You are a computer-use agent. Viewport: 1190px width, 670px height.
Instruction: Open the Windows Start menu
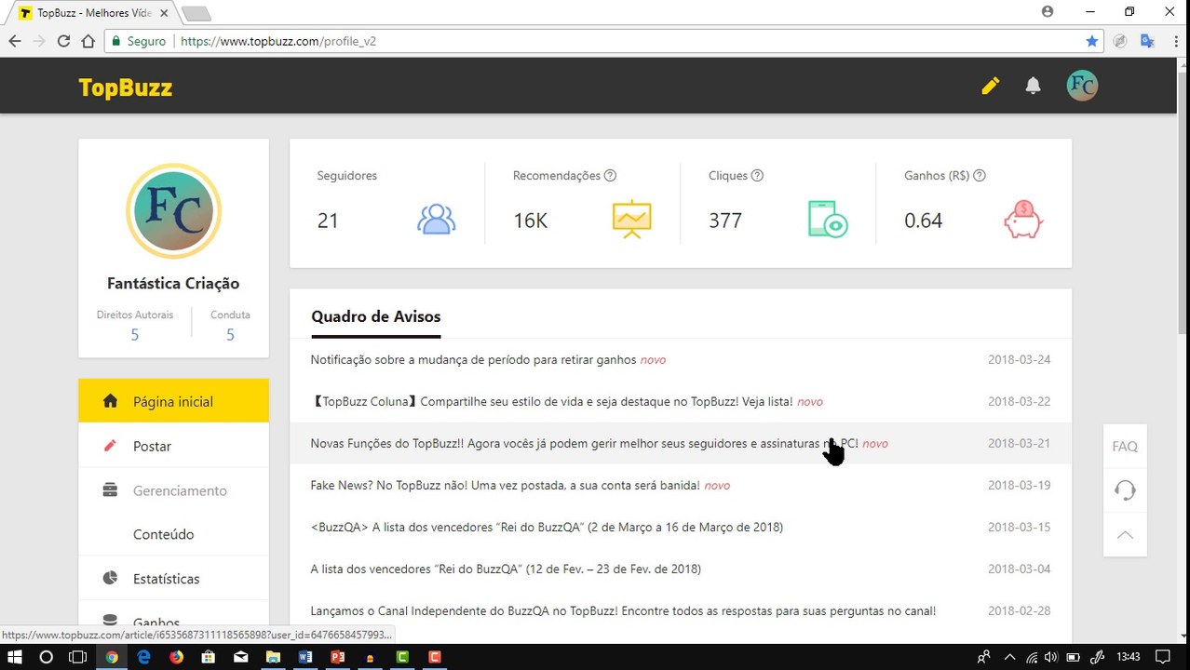pos(15,657)
